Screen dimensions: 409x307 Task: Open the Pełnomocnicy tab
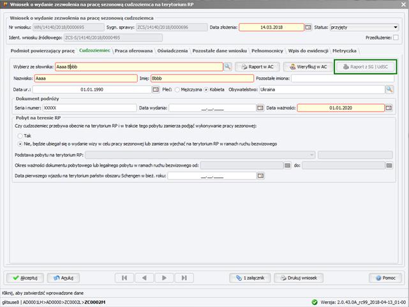(267, 51)
